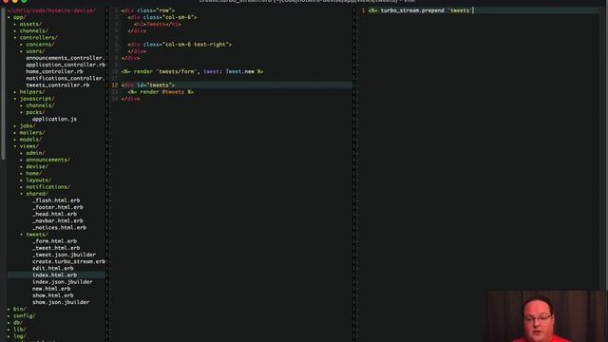Open show.html.erb in tweets
Screen dimensions: 608x342
tap(53, 295)
